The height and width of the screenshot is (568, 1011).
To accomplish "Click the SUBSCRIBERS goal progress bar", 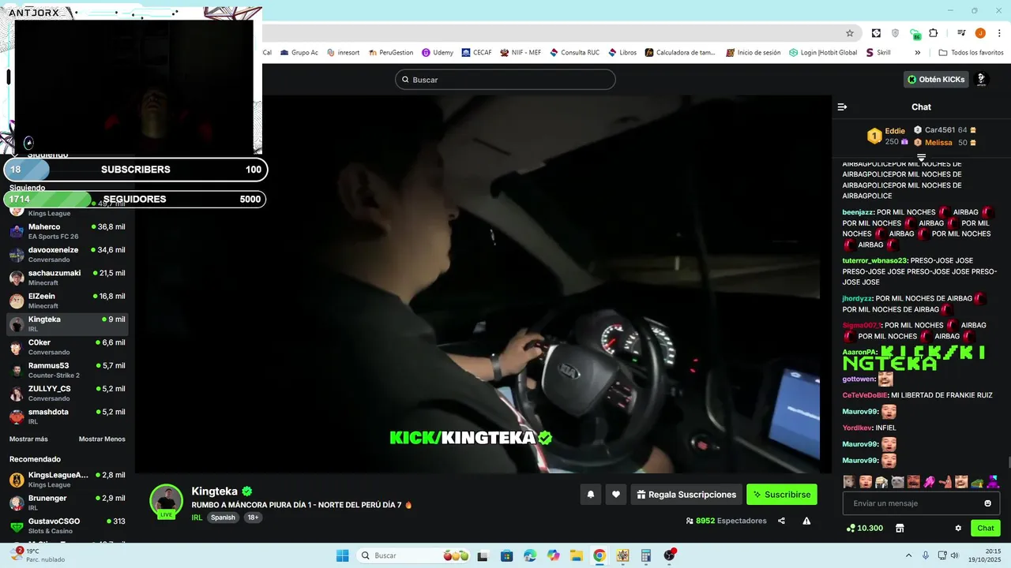I will 136,170.
